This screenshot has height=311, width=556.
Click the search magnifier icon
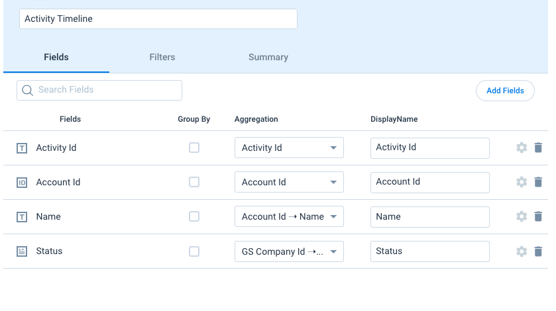[x=27, y=91]
